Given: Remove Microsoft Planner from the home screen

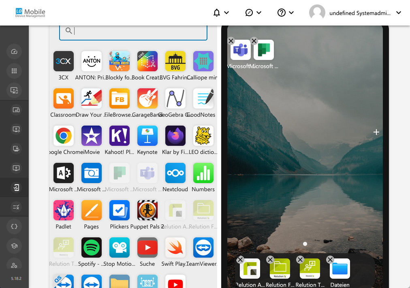Looking at the screenshot, I should [254, 41].
